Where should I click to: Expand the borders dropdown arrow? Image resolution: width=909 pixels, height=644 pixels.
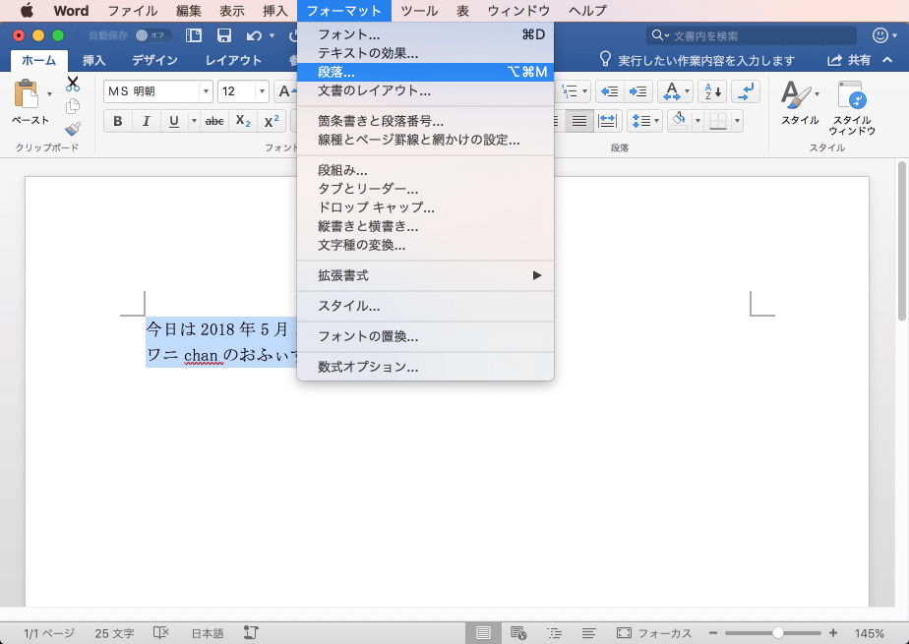(x=737, y=121)
